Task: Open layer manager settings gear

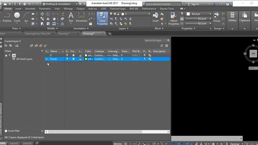Action: pos(166,46)
